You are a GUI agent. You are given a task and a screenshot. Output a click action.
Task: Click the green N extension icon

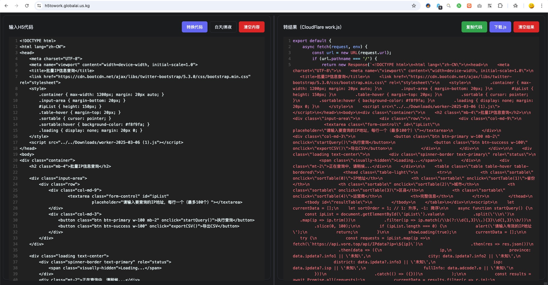click(459, 6)
